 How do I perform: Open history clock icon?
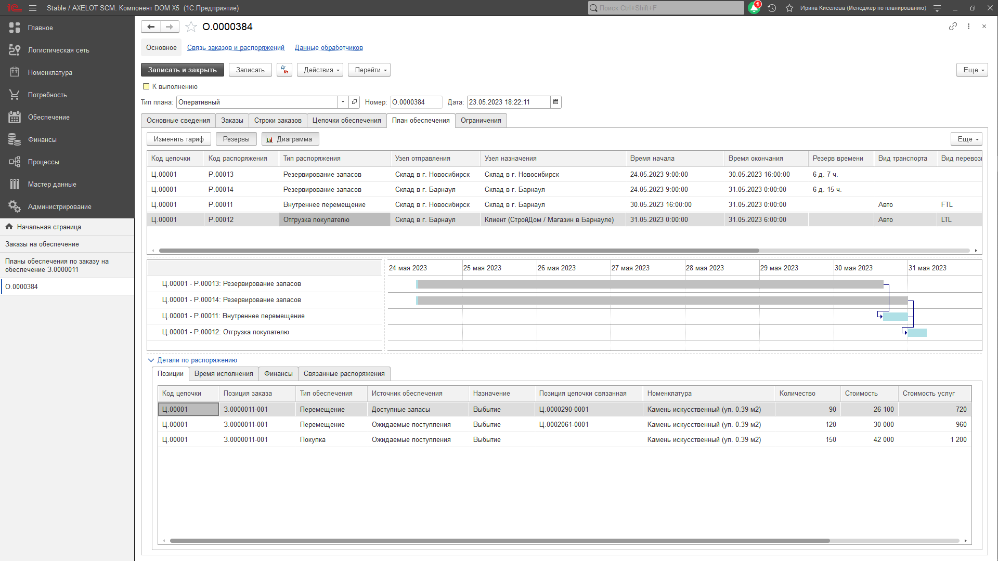pyautogui.click(x=772, y=8)
